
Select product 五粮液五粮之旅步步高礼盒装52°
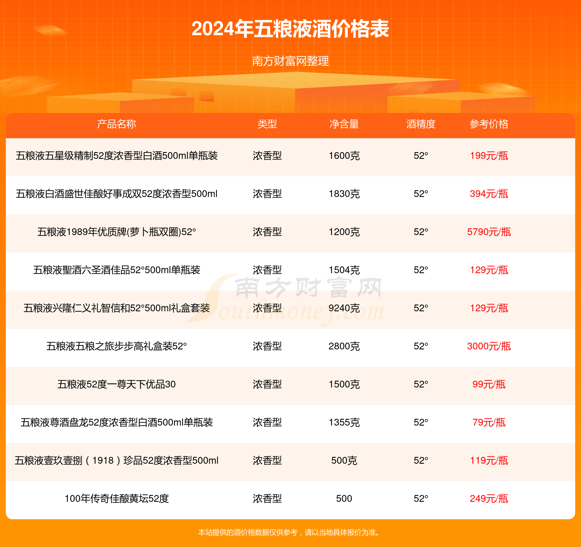117,346
